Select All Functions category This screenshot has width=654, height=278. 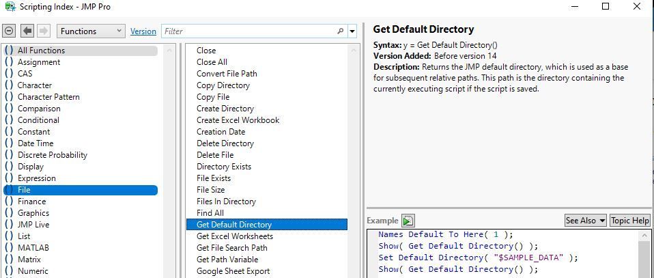tap(41, 51)
